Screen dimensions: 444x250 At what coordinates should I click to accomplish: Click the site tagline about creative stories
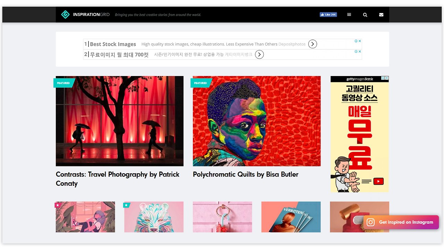click(x=158, y=15)
